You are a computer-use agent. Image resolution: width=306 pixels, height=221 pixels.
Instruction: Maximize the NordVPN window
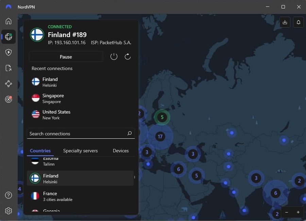(283, 7)
